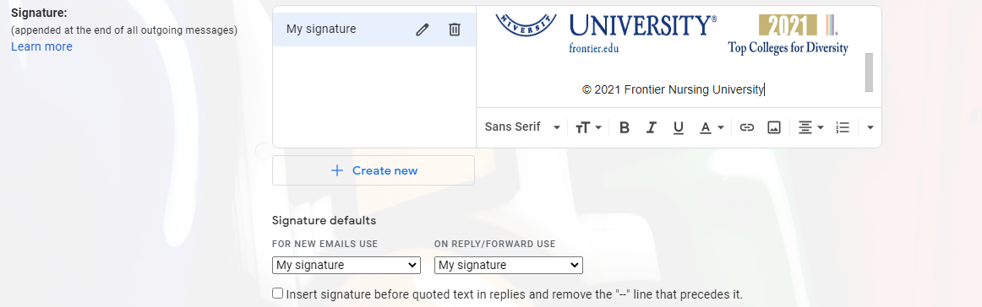Open the Sans Serif font dropdown
Screen dimensions: 982x307
(522, 127)
